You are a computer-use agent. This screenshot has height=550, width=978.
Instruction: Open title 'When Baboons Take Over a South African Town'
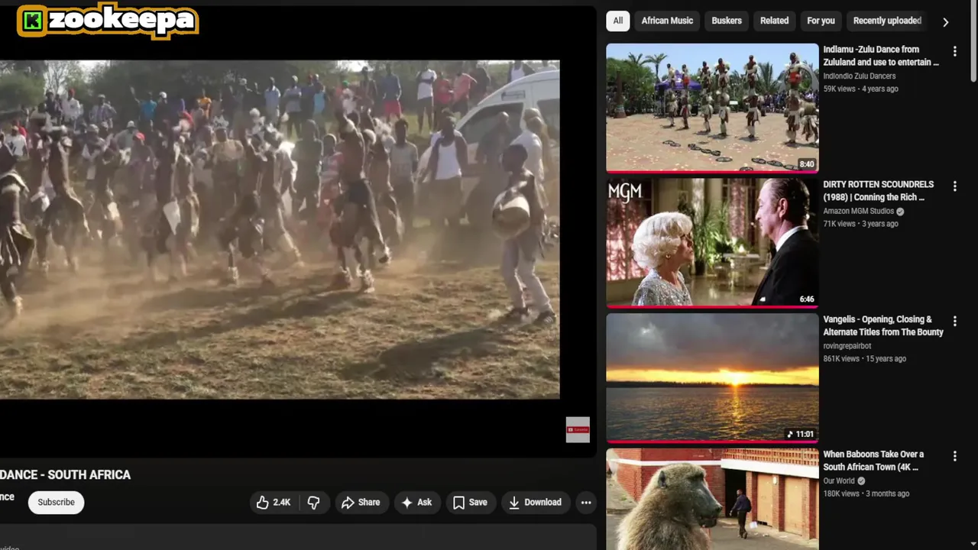click(x=873, y=461)
